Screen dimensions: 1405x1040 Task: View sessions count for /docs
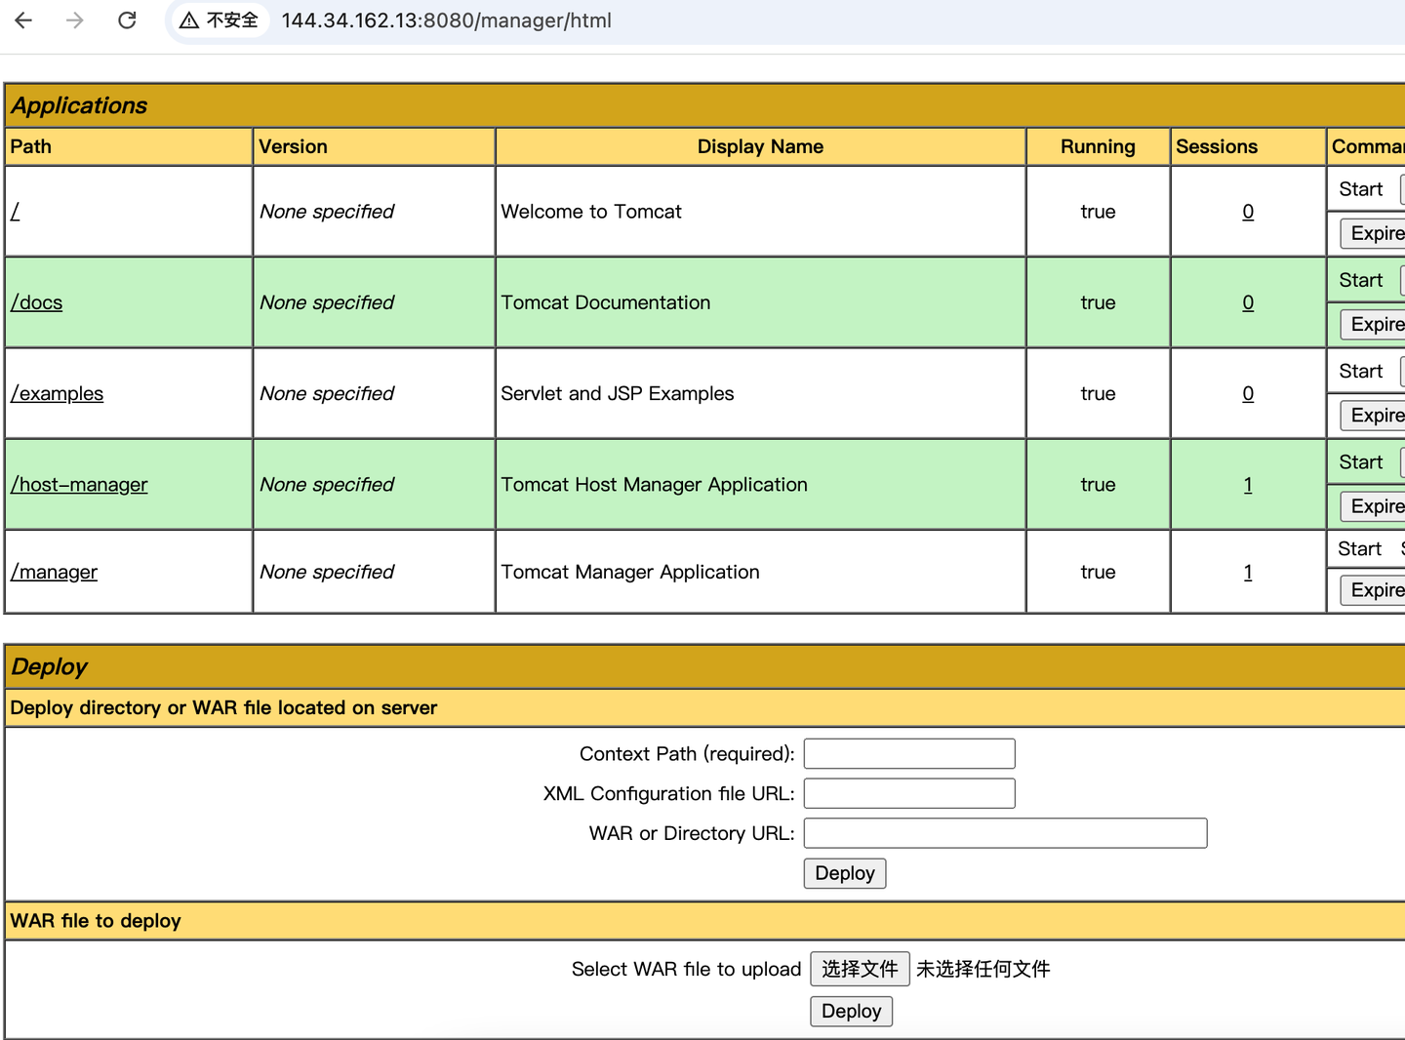tap(1248, 302)
